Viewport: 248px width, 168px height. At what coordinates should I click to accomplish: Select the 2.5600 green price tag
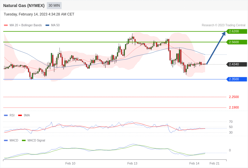point(237,42)
